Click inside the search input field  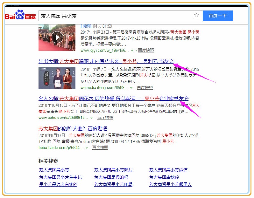pos(114,16)
